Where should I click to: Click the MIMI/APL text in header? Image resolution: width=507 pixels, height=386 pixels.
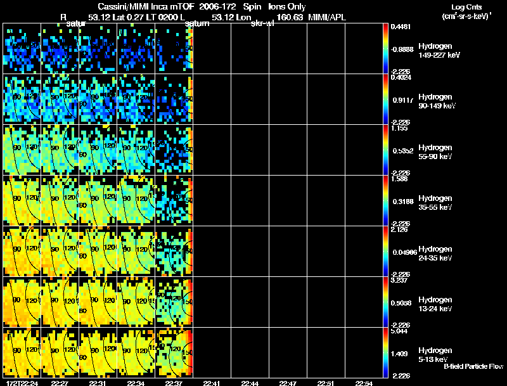328,16
